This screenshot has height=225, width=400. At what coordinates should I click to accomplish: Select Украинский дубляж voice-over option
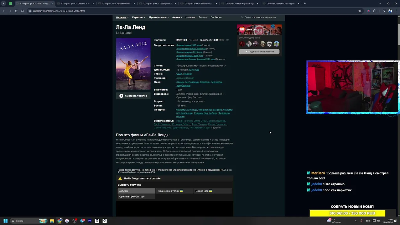click(174, 191)
